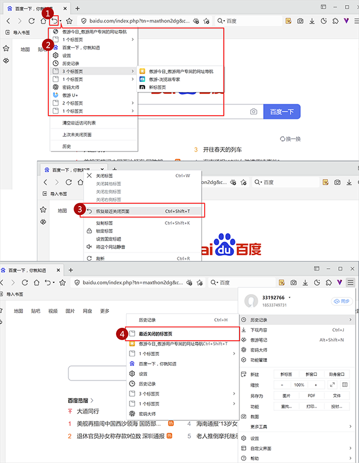Open new tab with plus in top window

pos(77,8)
